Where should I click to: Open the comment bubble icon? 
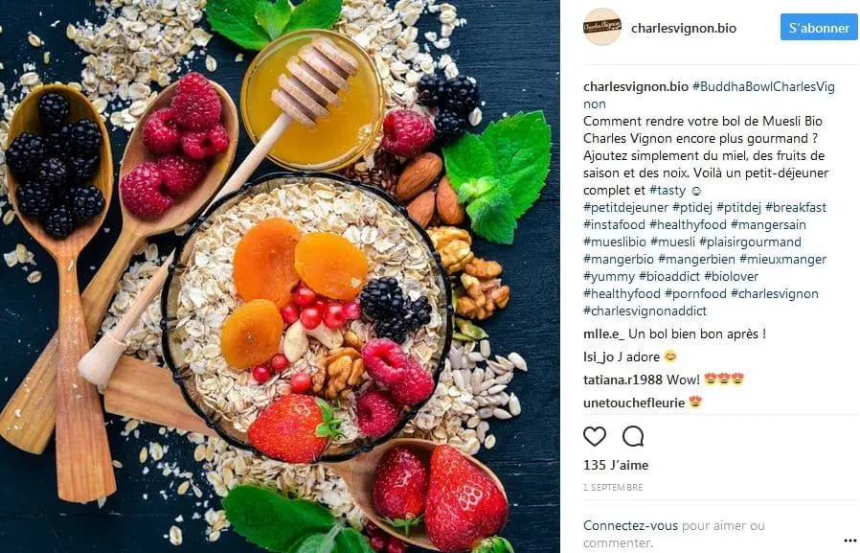[x=633, y=436]
